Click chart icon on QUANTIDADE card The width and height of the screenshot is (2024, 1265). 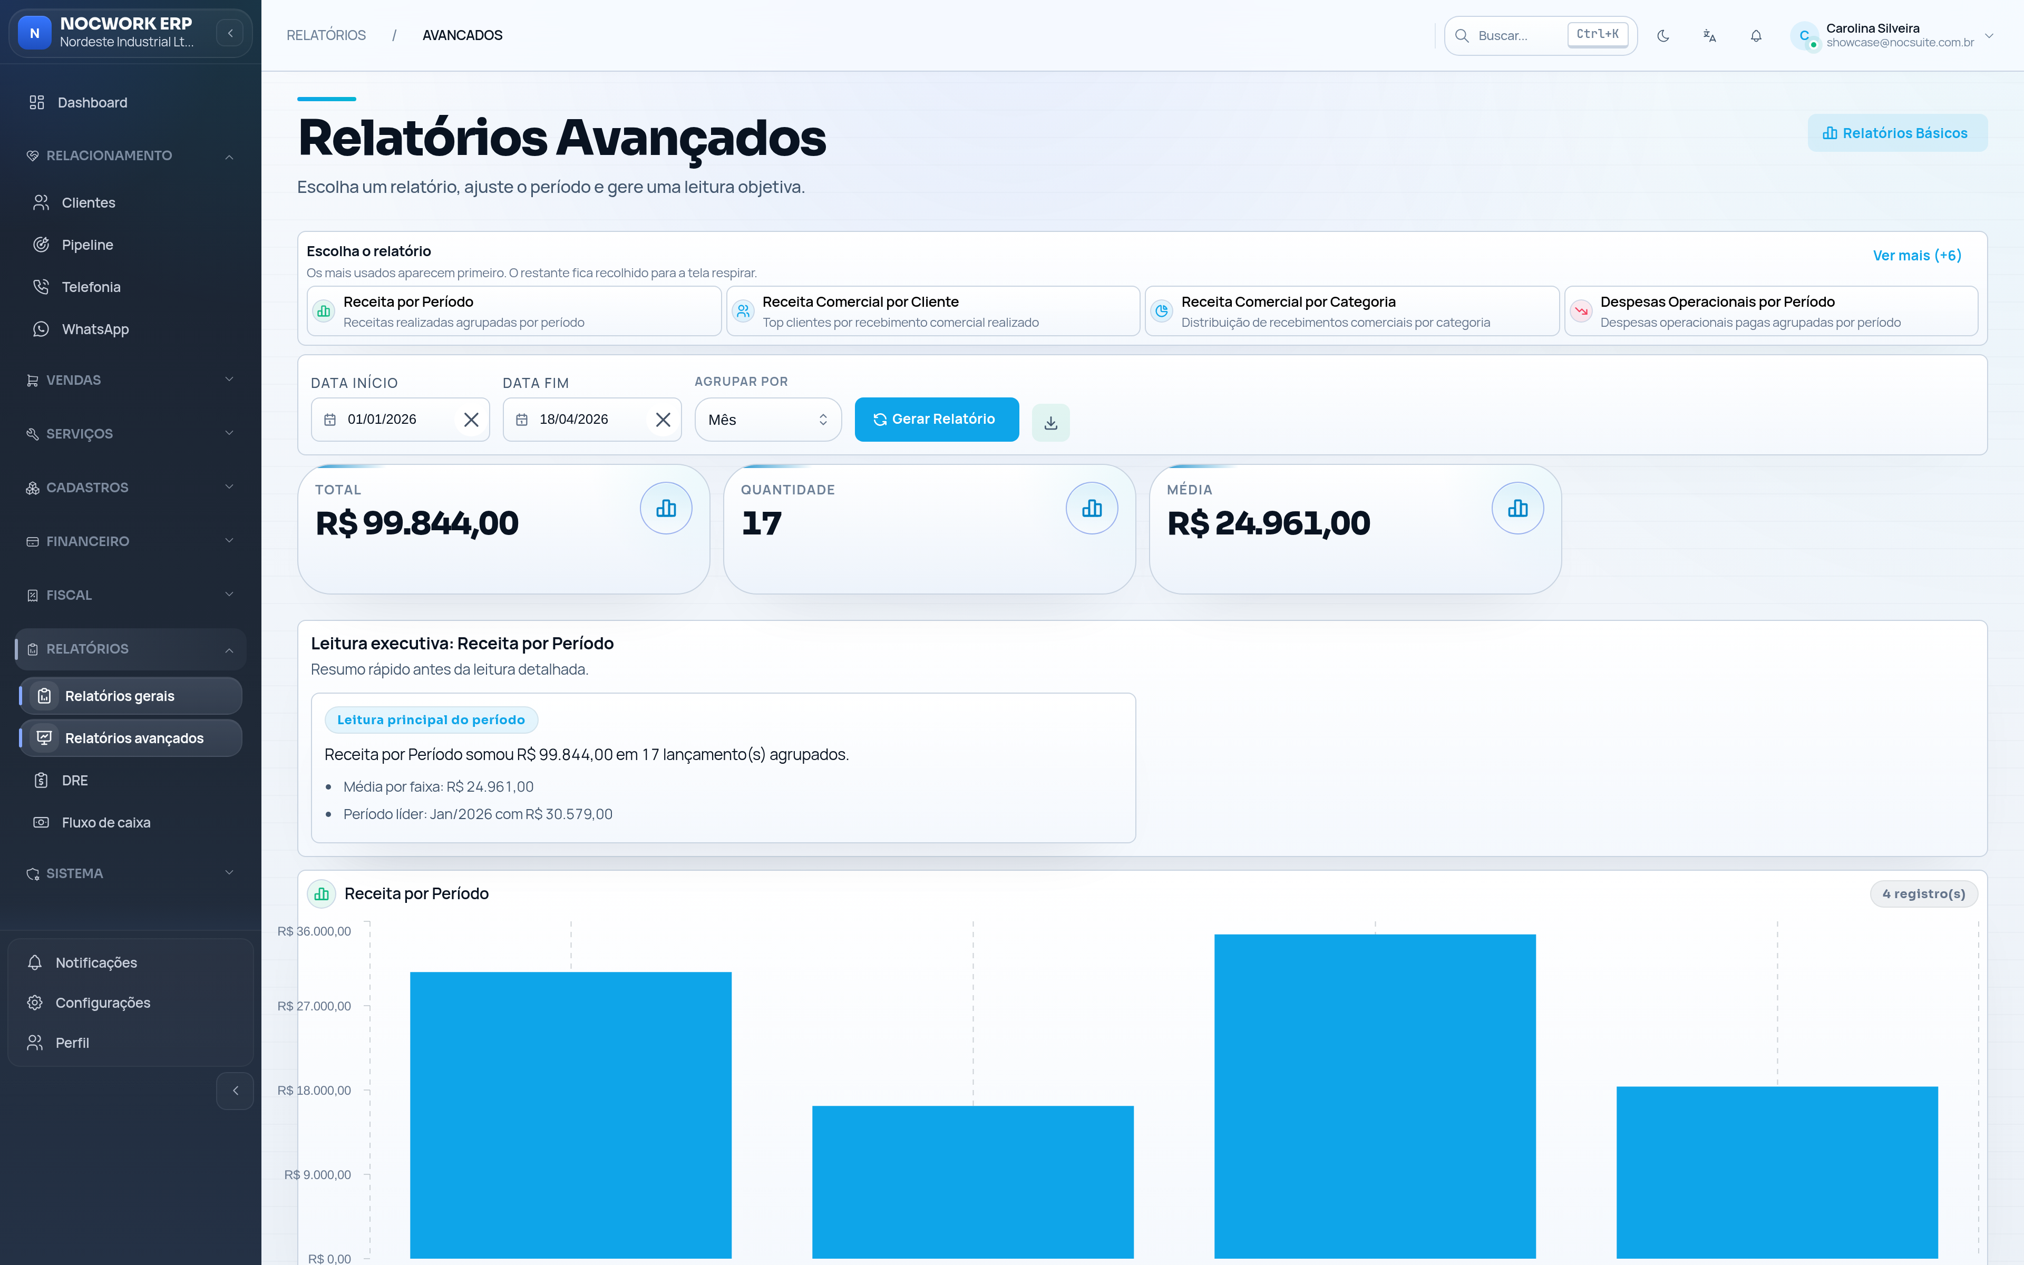pyautogui.click(x=1092, y=508)
